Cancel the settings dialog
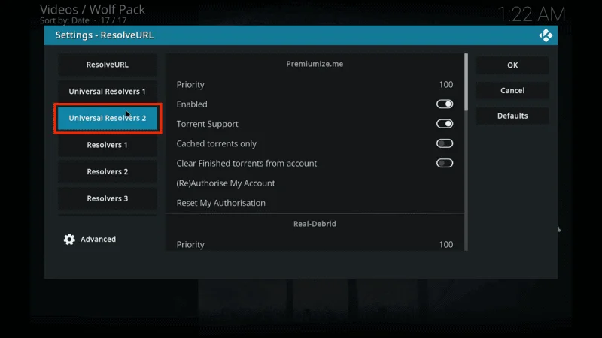 (512, 90)
